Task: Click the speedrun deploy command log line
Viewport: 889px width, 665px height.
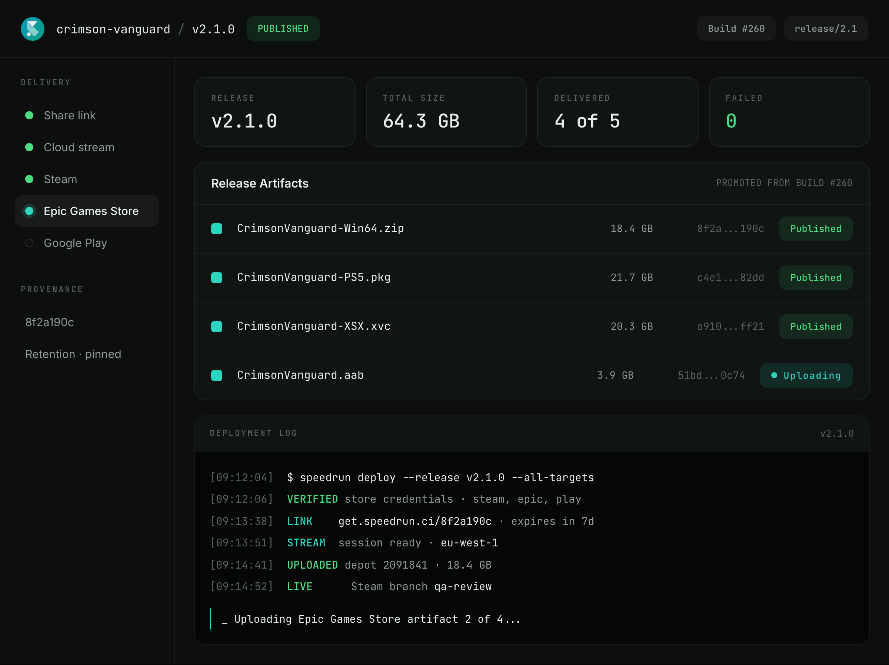Action: pos(402,477)
